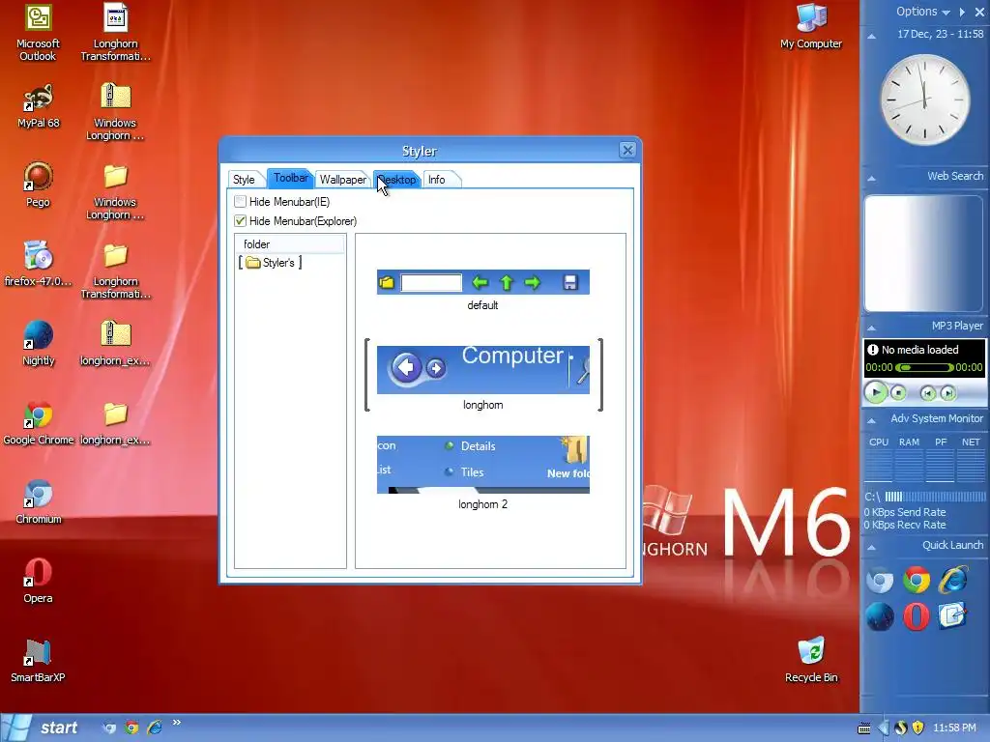The height and width of the screenshot is (742, 990).
Task: Click the keyboard icon in system tray
Action: (864, 728)
